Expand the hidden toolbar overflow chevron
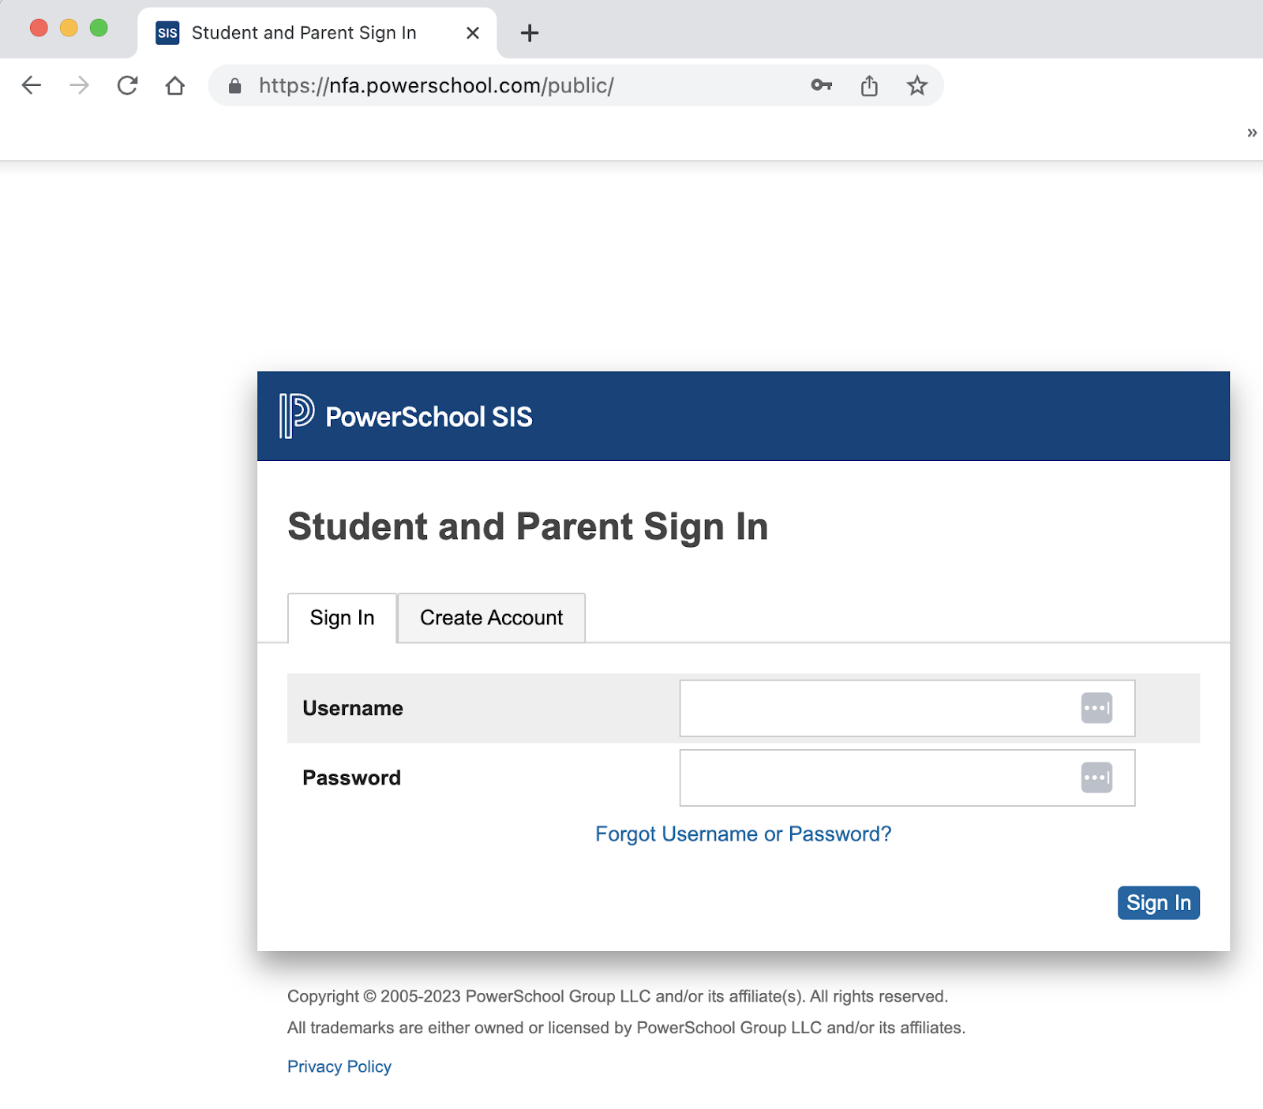The image size is (1263, 1109). coord(1251,133)
